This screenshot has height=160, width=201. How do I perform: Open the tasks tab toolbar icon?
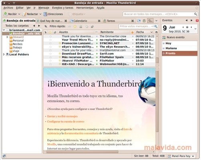(144, 21)
